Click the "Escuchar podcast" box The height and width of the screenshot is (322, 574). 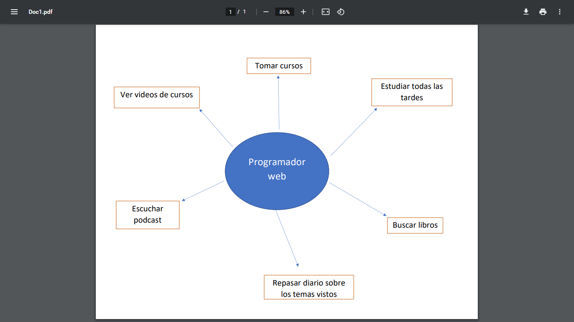(147, 215)
